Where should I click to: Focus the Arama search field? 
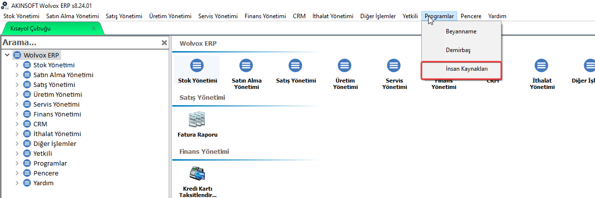click(x=81, y=43)
